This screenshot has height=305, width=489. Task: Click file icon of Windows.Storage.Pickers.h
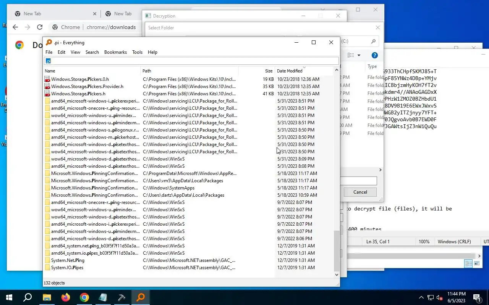(x=47, y=94)
